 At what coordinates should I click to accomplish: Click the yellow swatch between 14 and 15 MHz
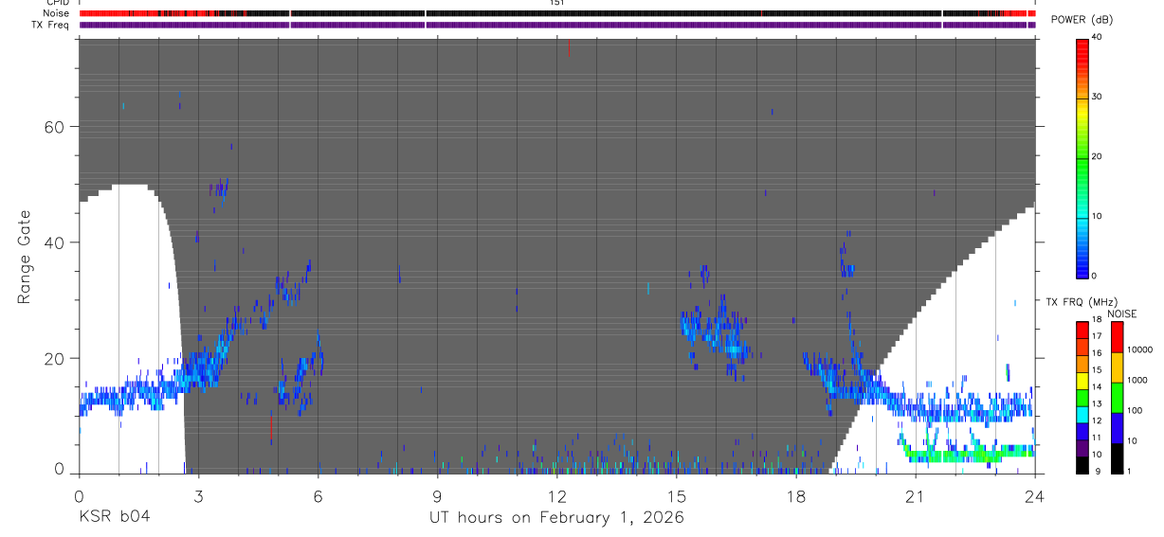1082,381
